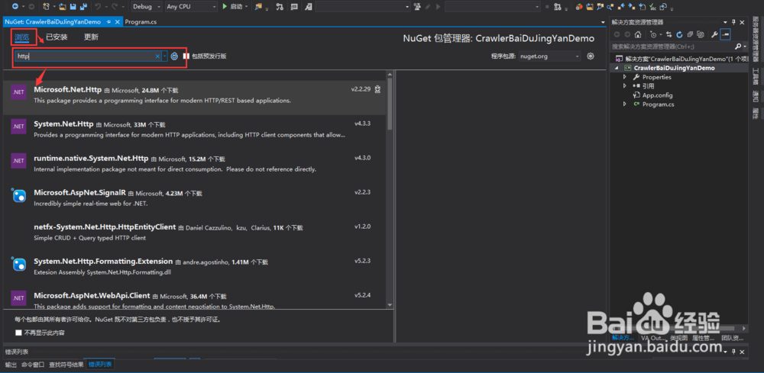Toggle the 包括预发行版 checkbox

click(186, 56)
